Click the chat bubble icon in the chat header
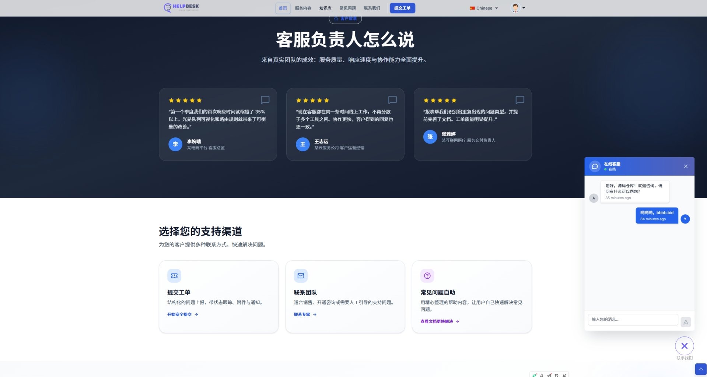 click(x=595, y=166)
